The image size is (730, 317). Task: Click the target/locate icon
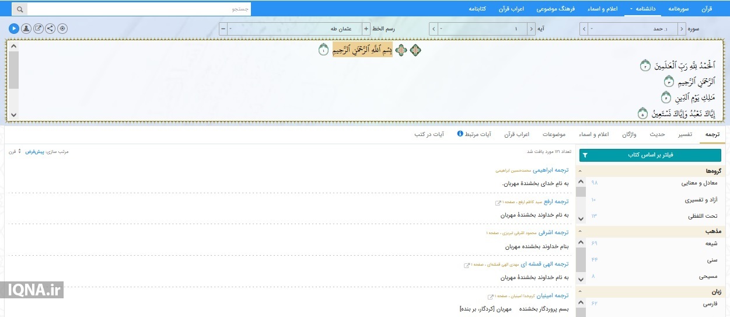[x=62, y=28]
